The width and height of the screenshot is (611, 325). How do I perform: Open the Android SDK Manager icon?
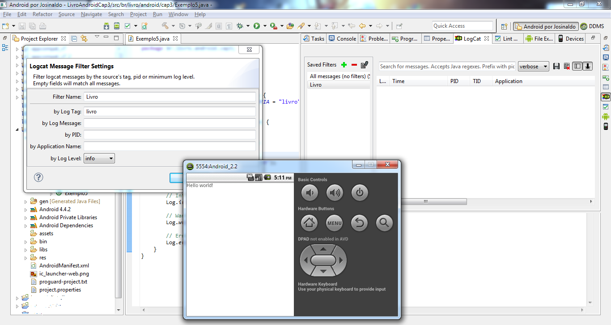106,26
